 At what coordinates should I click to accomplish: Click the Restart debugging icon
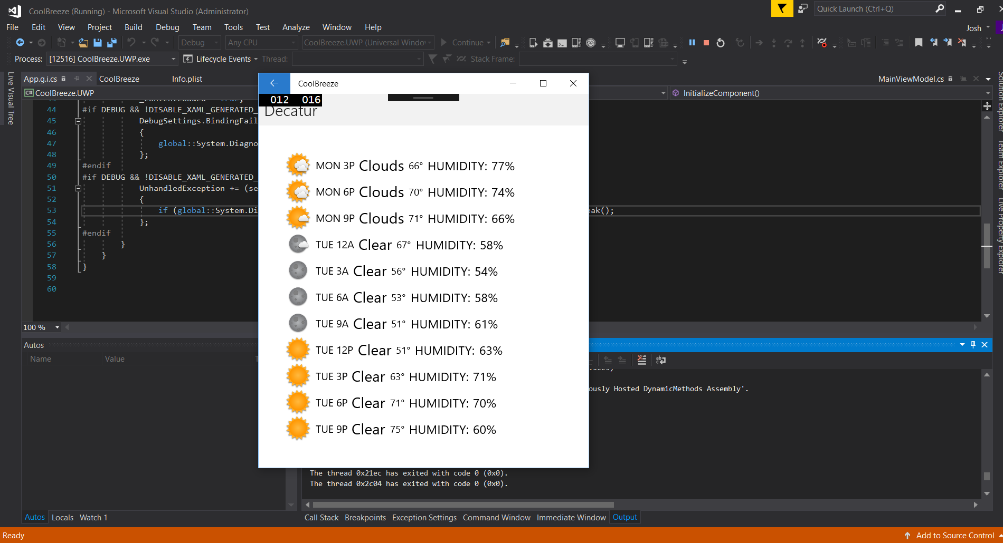coord(721,43)
